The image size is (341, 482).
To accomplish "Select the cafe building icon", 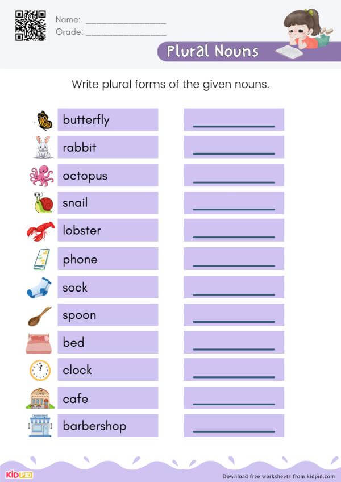I will 38,398.
